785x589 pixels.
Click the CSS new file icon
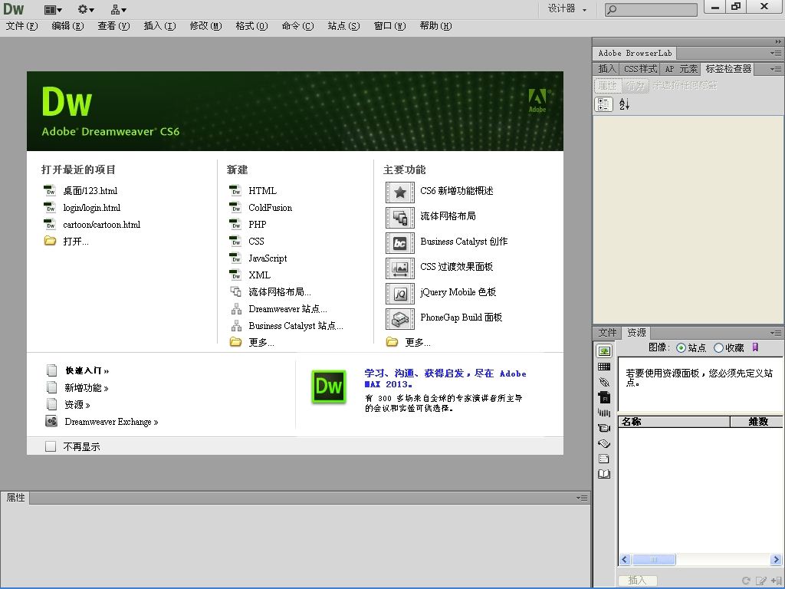(236, 242)
